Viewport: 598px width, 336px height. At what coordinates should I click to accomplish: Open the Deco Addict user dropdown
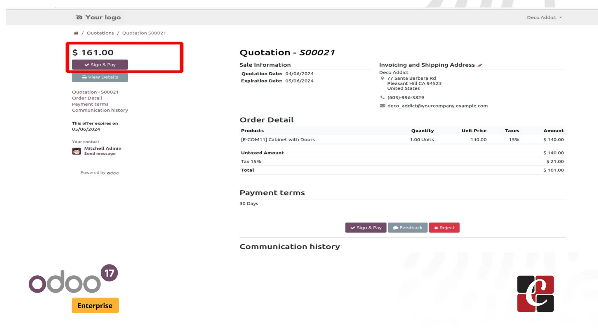[x=544, y=17]
